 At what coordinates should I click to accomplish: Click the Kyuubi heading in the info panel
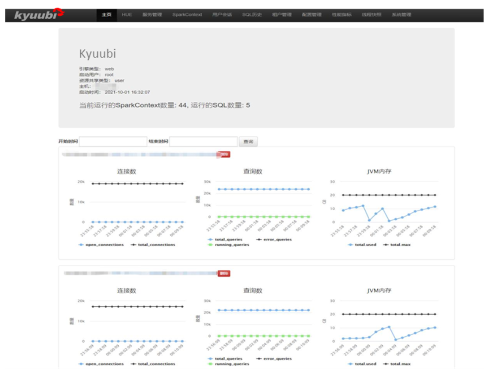point(98,54)
